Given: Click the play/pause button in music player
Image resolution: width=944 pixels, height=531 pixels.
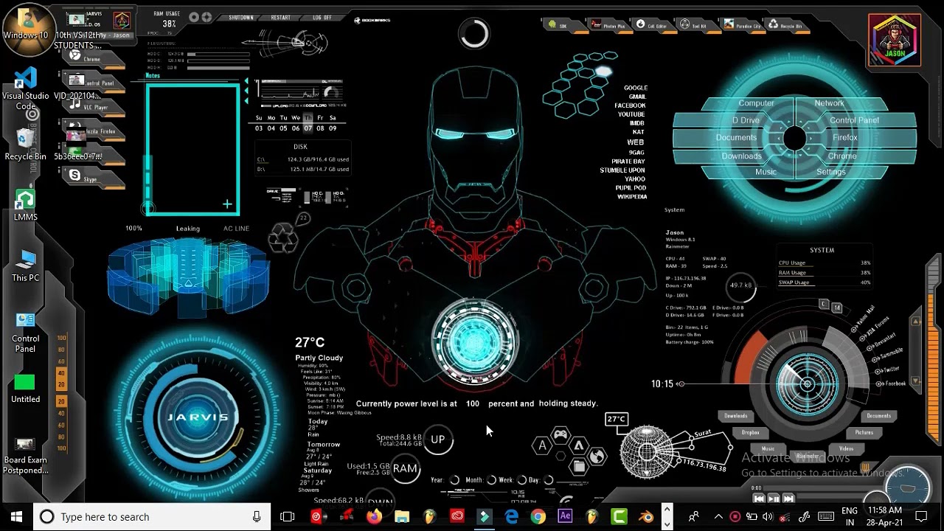Looking at the screenshot, I should pyautogui.click(x=773, y=499).
